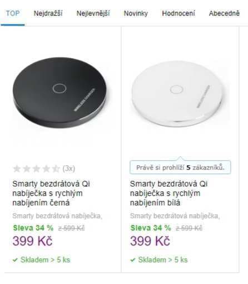Click the 399 Kč price of black charger
Screen dimensions: 248x284
coord(32,241)
